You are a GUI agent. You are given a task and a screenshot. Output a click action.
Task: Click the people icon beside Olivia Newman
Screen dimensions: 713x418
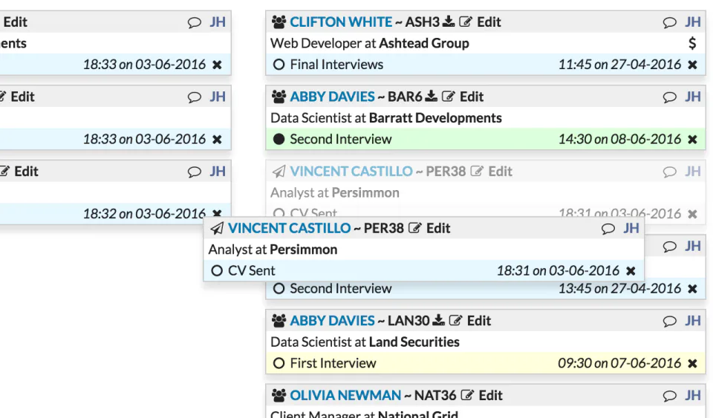279,395
